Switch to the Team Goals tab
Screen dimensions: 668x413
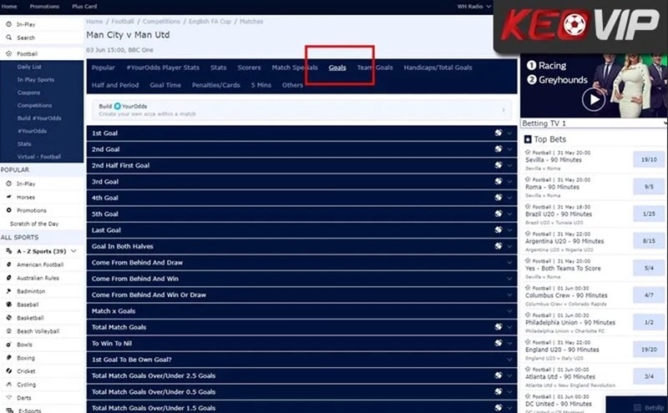click(x=375, y=68)
